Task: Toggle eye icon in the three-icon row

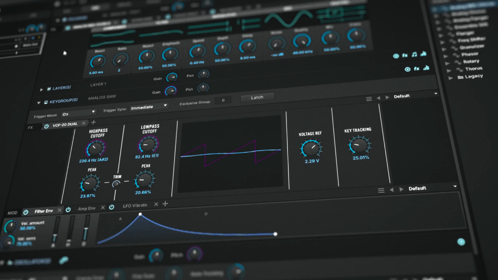Action: click(x=408, y=69)
